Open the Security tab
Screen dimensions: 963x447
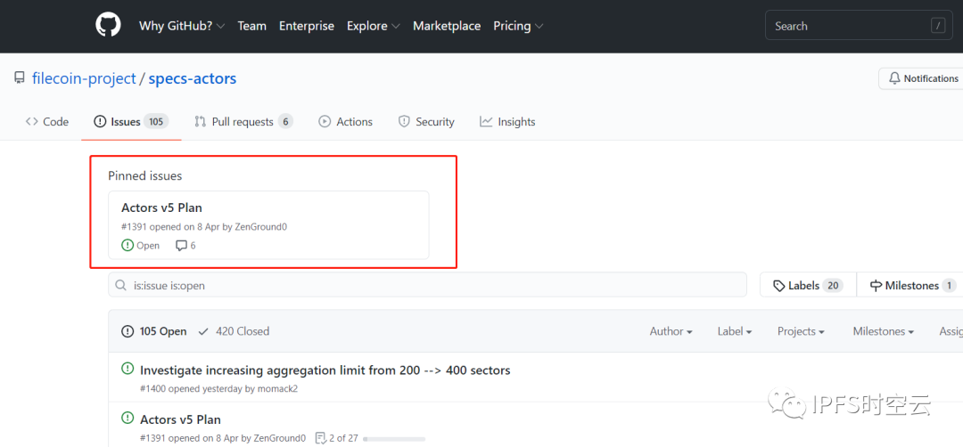(426, 121)
